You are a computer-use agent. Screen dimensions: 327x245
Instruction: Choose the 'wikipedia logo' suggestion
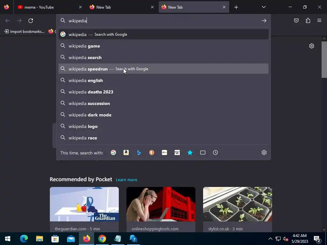pyautogui.click(x=163, y=126)
